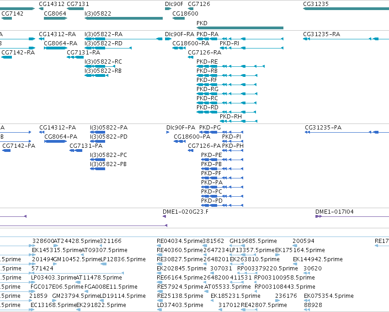Click the CG14312-RA transcript label
Viewport: 389px width, 312px height.
pos(57,34)
